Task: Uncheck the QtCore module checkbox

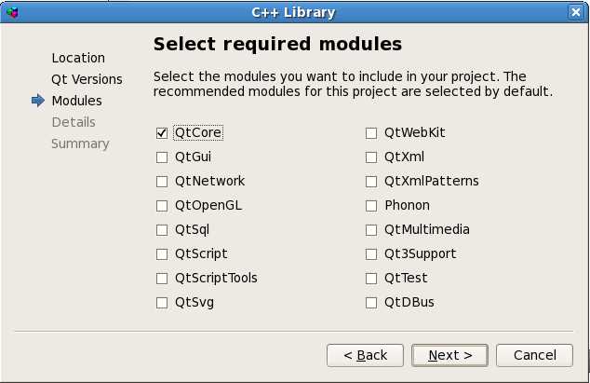Action: pos(162,133)
